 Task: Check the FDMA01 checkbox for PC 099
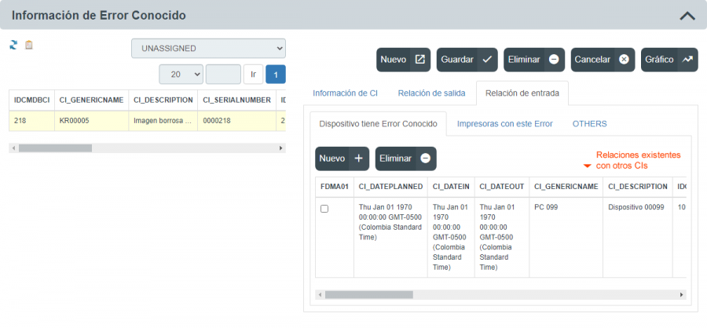324,209
